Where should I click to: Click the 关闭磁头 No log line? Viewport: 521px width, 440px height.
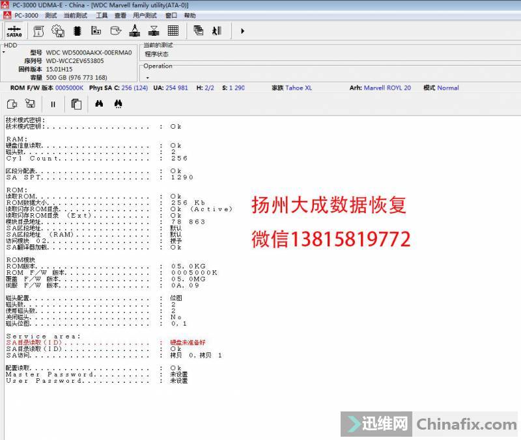(x=94, y=317)
